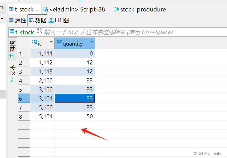
Task: Click id cell 5,101
Action: [42, 116]
